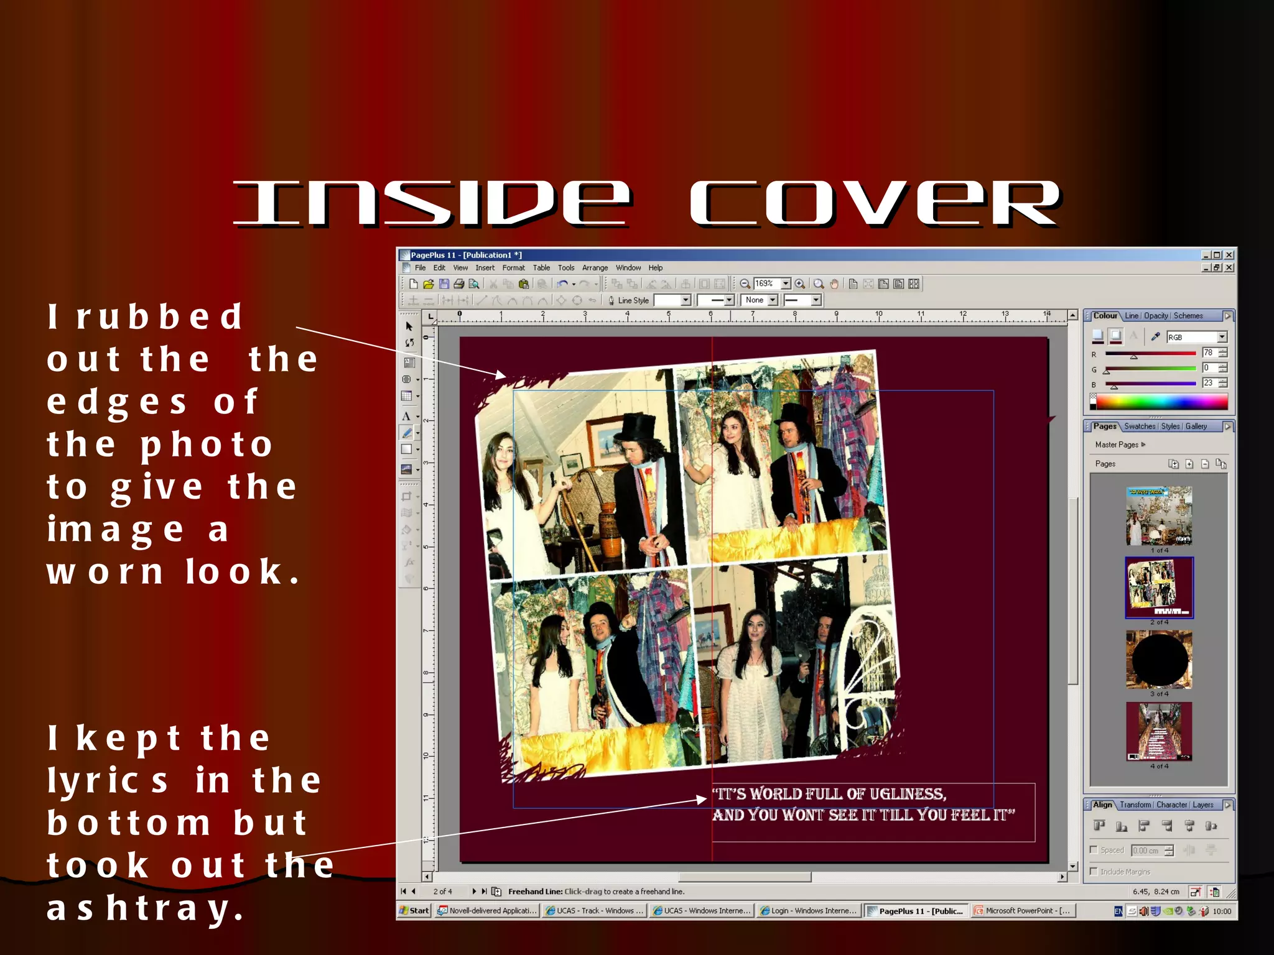
Task: Pick the colour eyedropper tool
Action: click(1155, 336)
